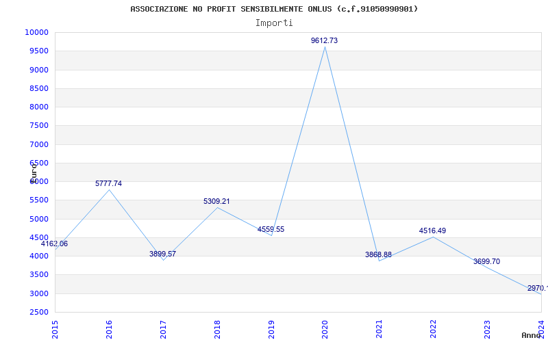Click the 2018 x-axis year label

tap(217, 330)
